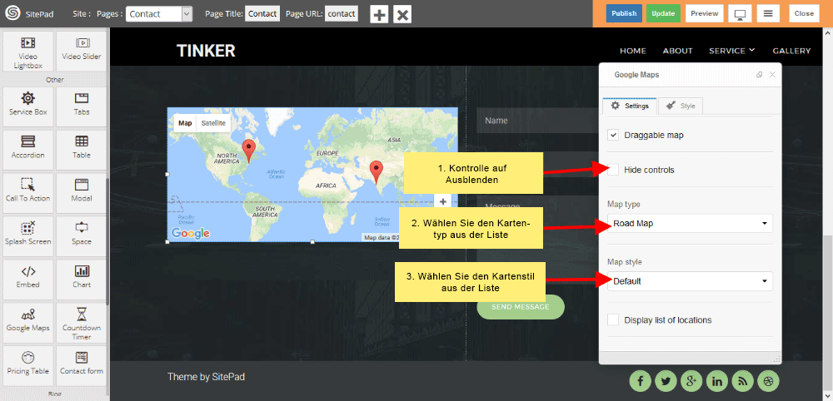Open the Map style dropdown
The width and height of the screenshot is (833, 401).
[x=690, y=281]
